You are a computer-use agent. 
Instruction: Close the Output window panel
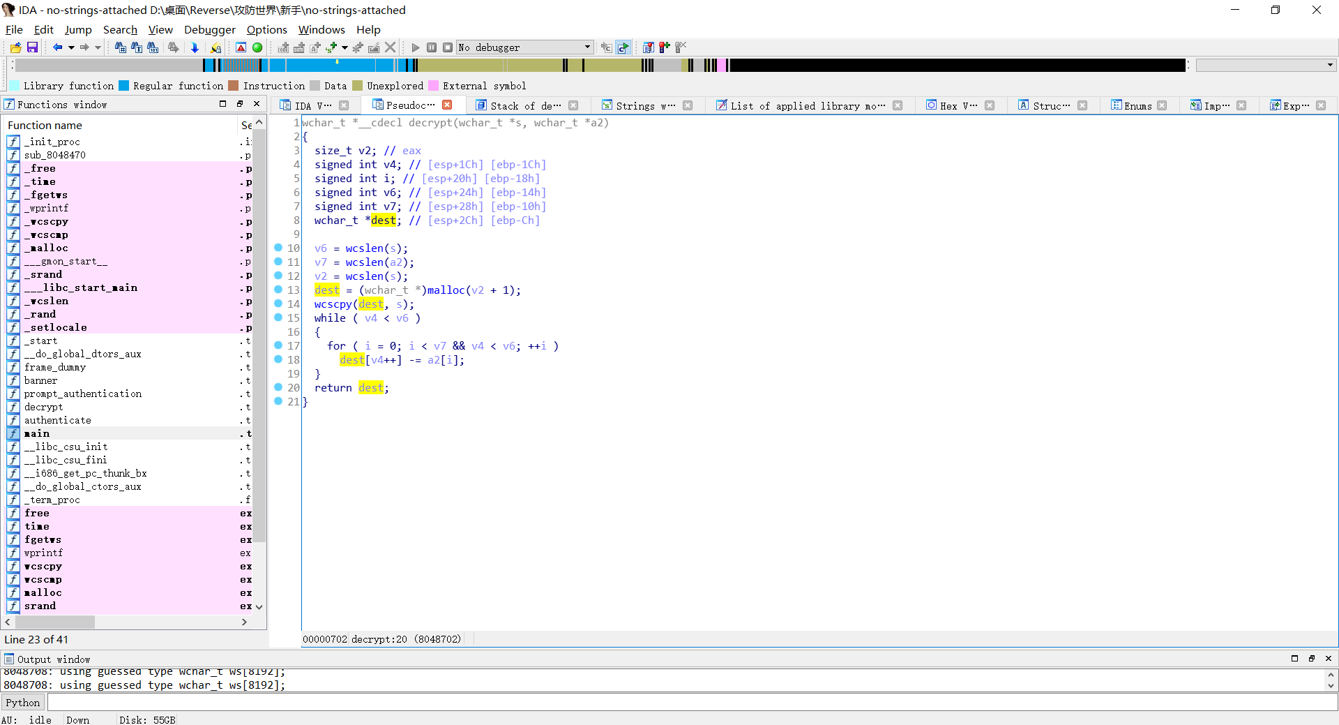point(1329,659)
